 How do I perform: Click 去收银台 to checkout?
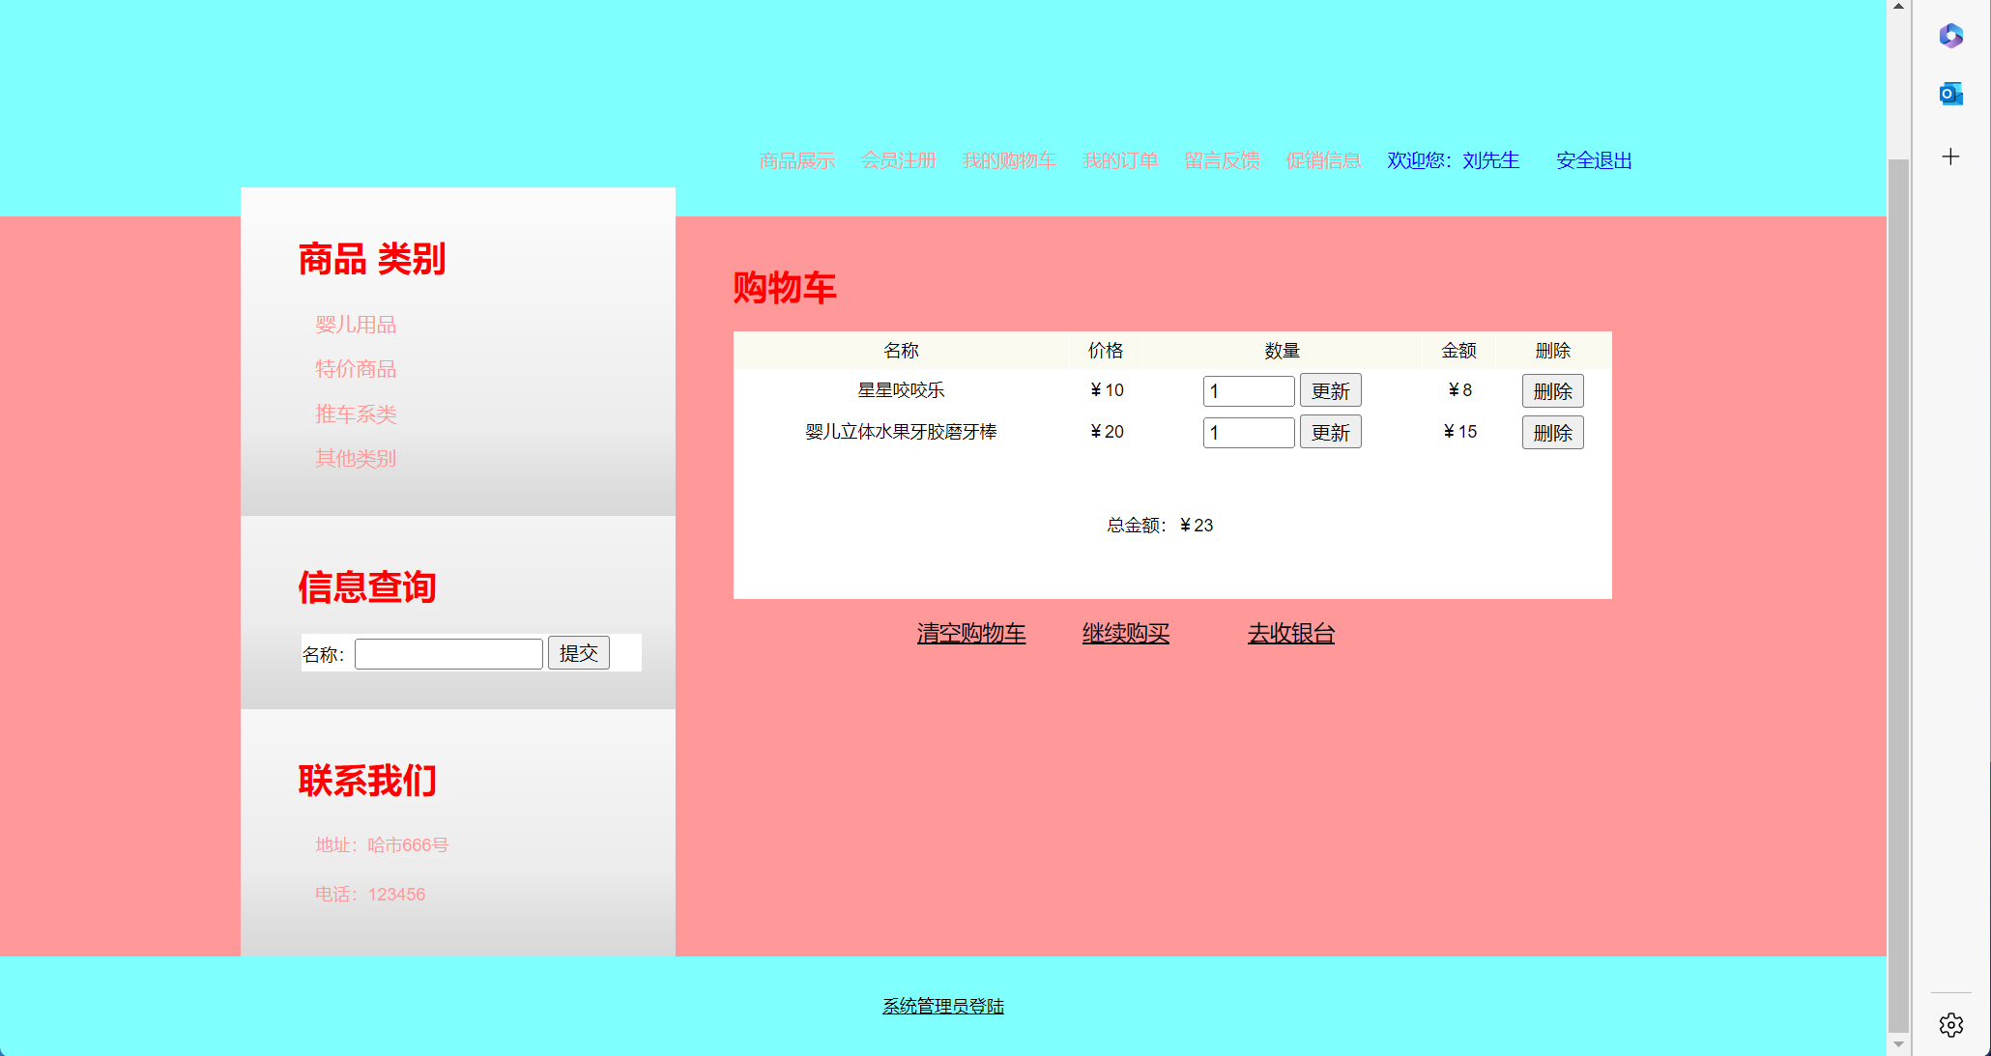(x=1290, y=633)
